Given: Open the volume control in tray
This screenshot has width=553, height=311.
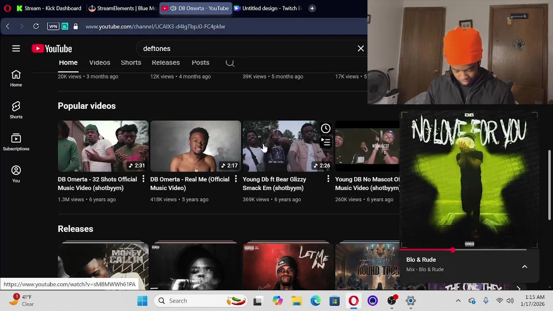Looking at the screenshot, I should [510, 301].
